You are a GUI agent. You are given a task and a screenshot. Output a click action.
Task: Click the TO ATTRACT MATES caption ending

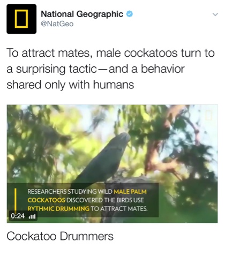(119, 208)
